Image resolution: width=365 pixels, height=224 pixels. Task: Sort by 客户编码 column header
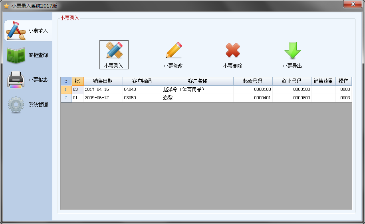coord(142,81)
